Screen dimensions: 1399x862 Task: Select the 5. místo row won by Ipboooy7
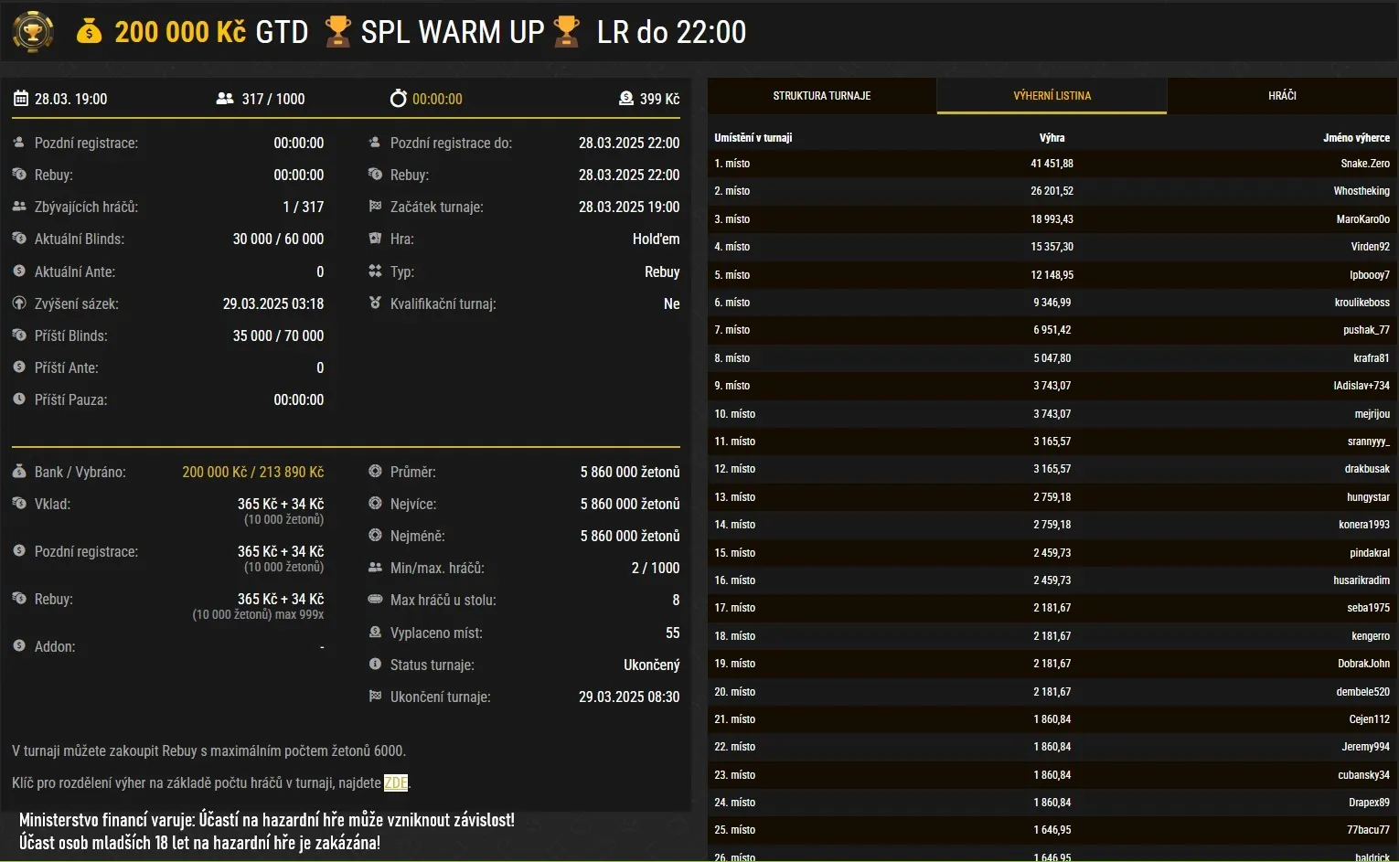1052,274
